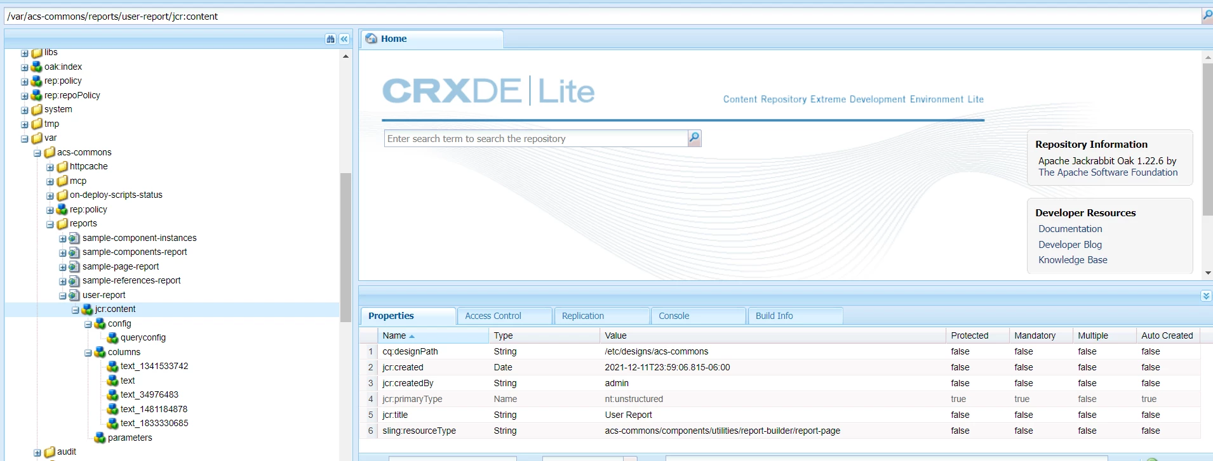Open the Developer Blog link
Screen dimensions: 1213x461
point(1070,245)
